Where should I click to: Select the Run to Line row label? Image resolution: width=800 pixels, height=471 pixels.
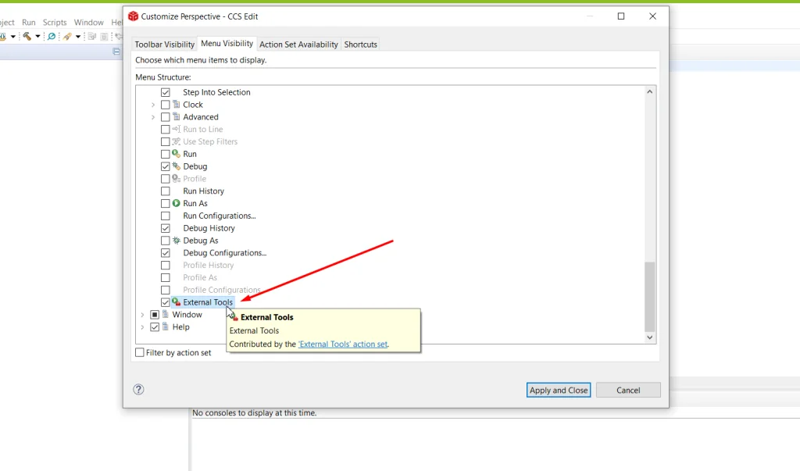coord(203,129)
